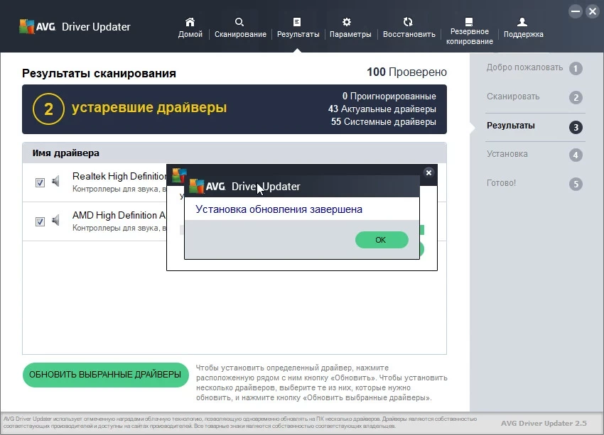The height and width of the screenshot is (435, 604).
Task: Open Параметры gear icon
Action: 347,22
